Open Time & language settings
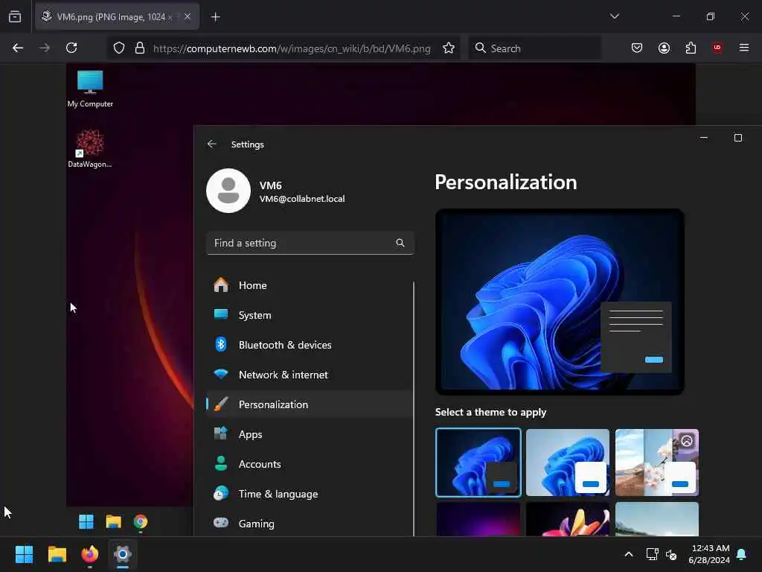This screenshot has width=762, height=572. click(x=309, y=494)
